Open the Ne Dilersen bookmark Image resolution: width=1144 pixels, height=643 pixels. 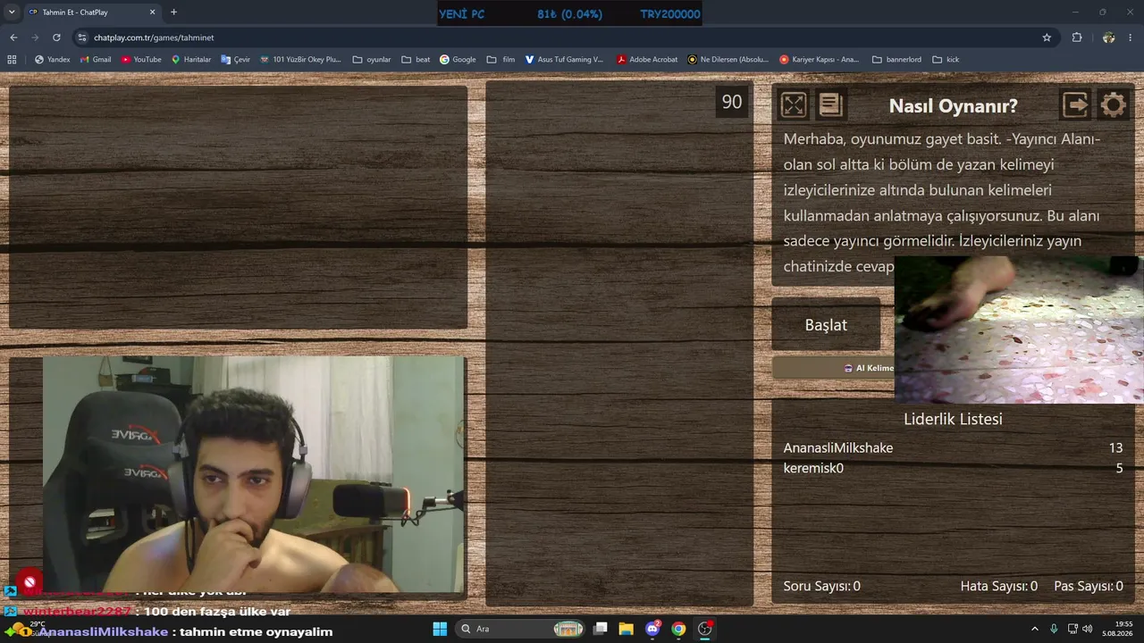728,60
